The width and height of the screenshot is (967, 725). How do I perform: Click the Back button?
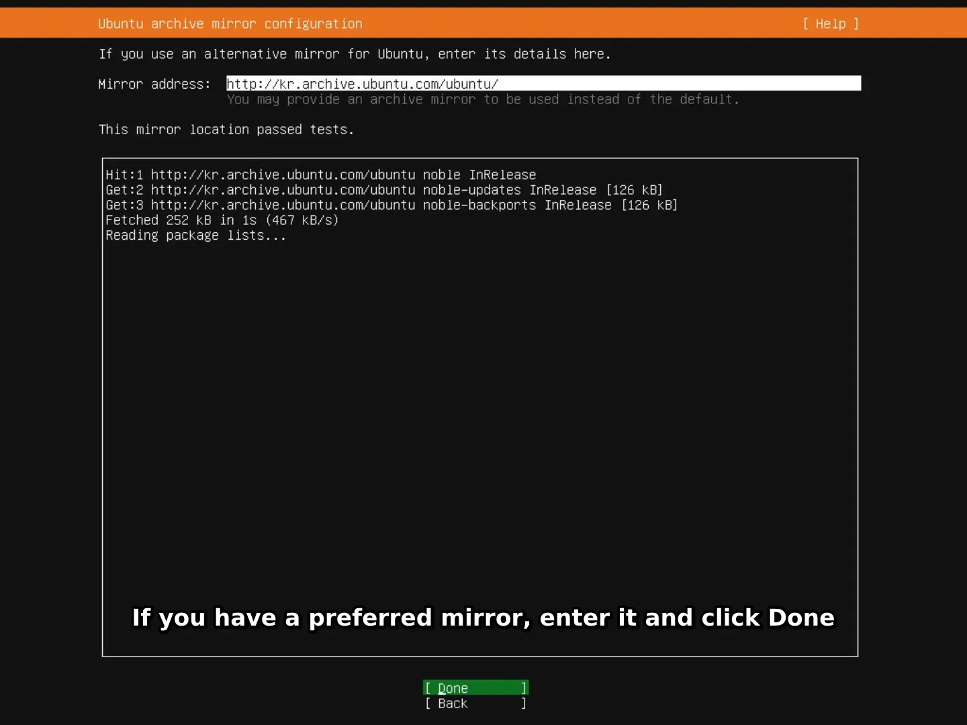click(475, 703)
